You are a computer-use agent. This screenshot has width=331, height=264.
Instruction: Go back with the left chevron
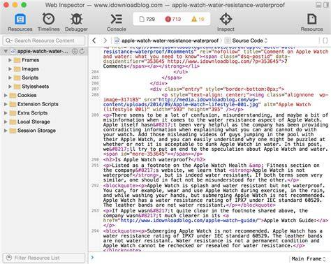pos(94,41)
